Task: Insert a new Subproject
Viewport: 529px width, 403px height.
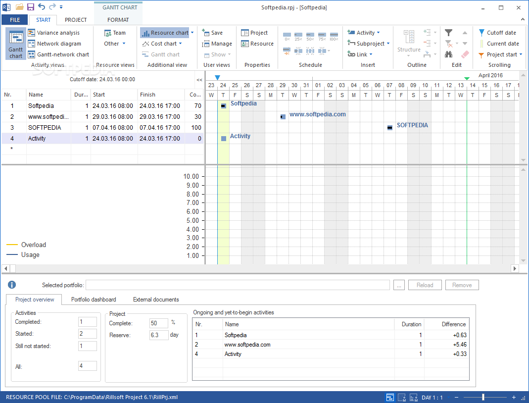Action: 366,44
